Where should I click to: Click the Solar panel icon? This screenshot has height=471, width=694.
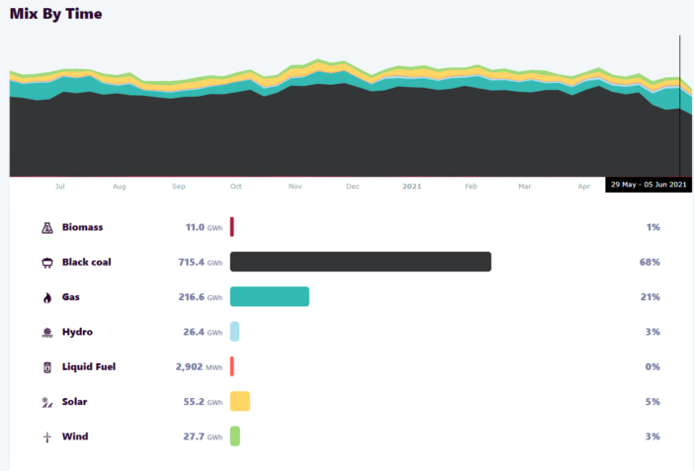46,402
